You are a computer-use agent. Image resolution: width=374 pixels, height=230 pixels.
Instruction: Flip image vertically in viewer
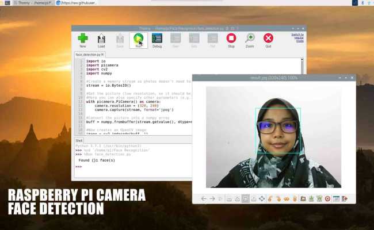tap(295, 198)
